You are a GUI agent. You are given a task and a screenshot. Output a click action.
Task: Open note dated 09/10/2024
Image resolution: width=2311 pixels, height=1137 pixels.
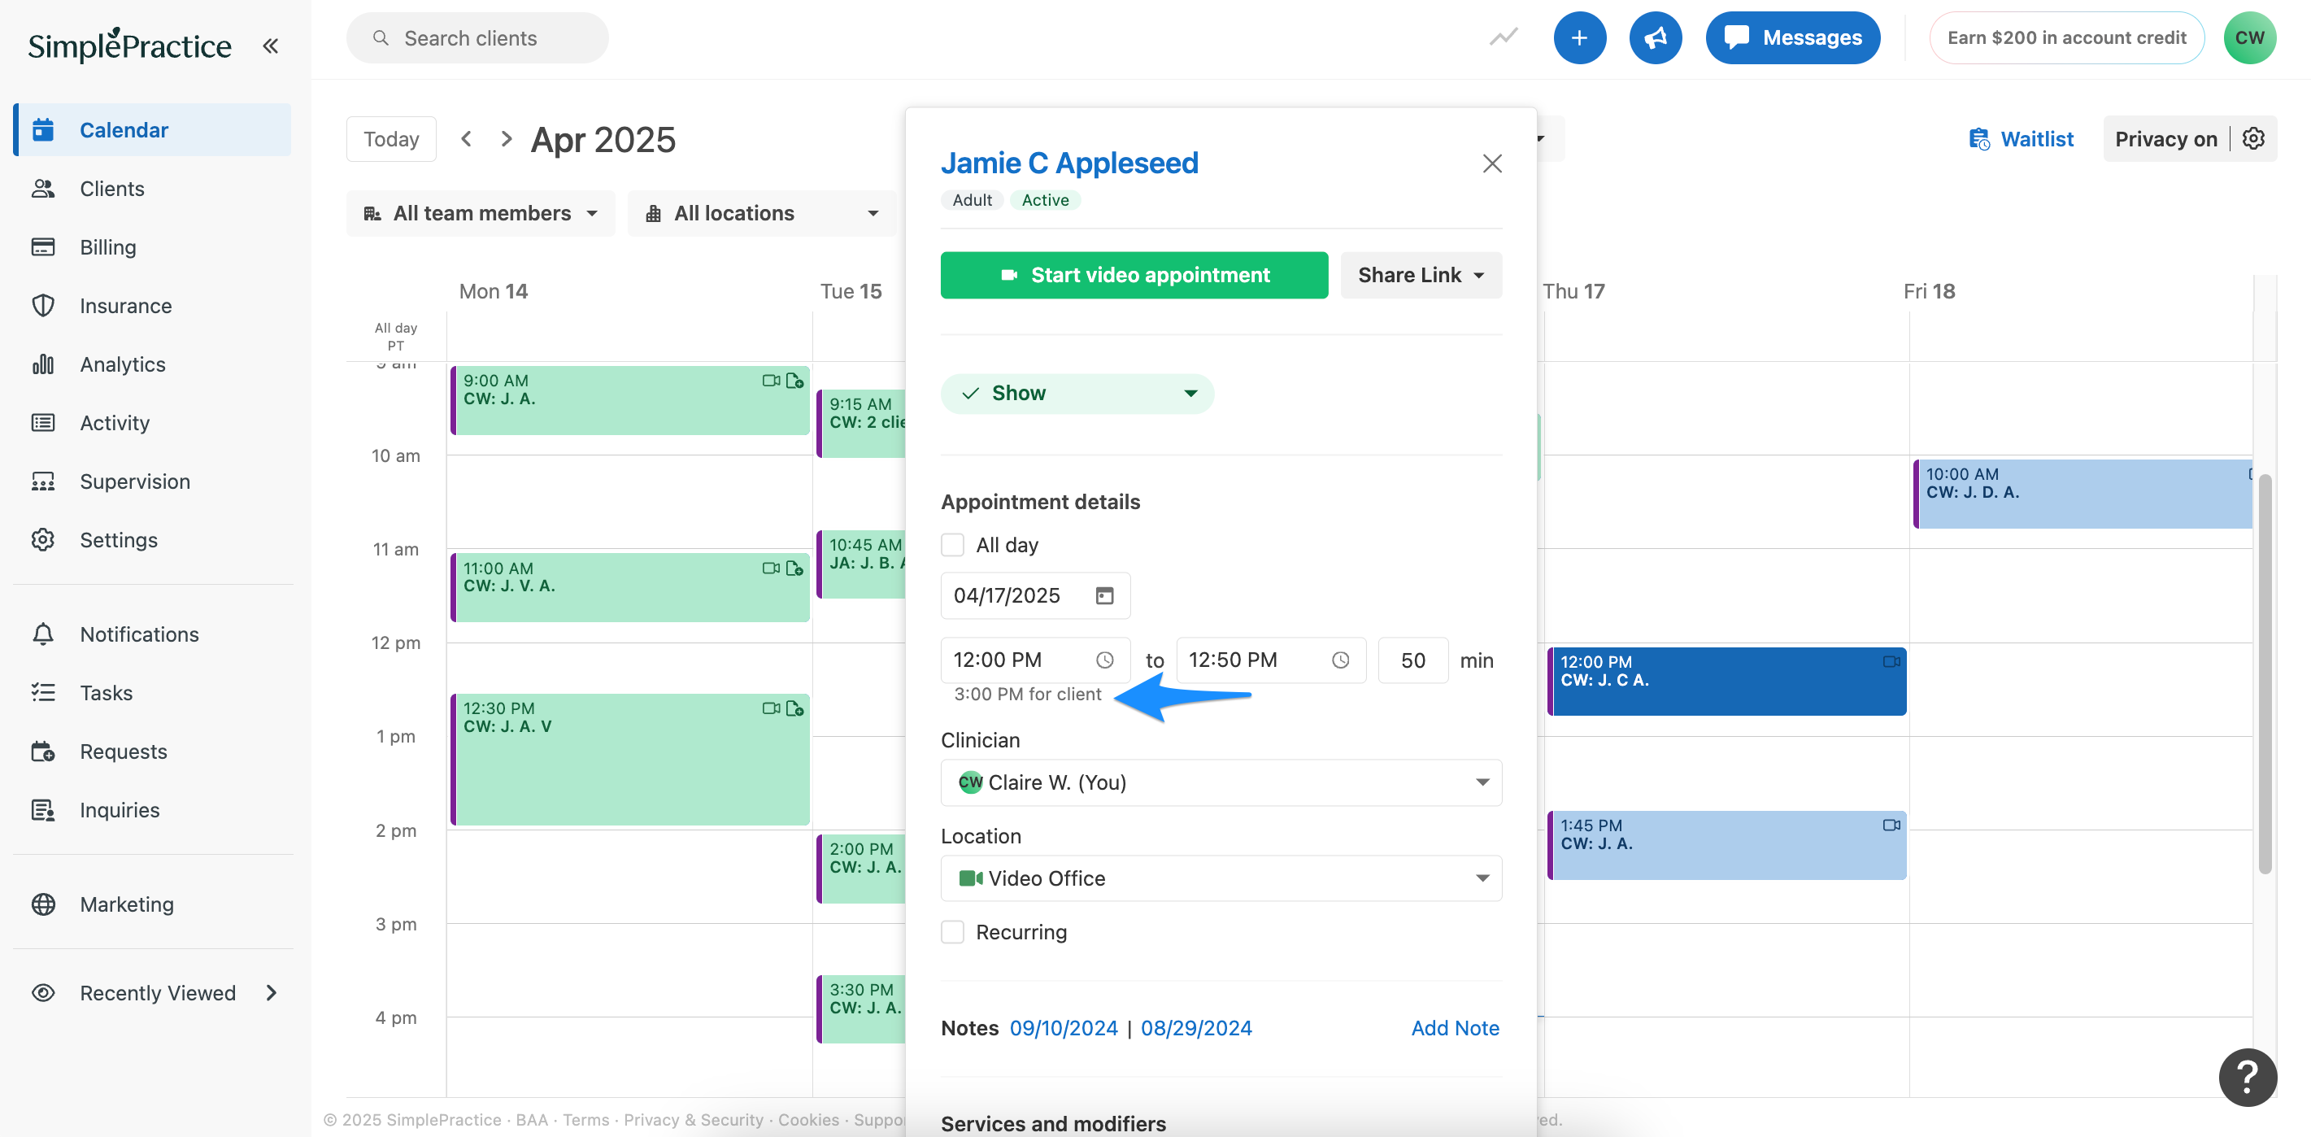pyautogui.click(x=1063, y=1028)
